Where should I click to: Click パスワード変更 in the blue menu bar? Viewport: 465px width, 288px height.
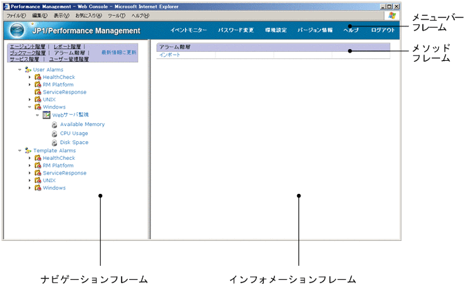coord(236,30)
